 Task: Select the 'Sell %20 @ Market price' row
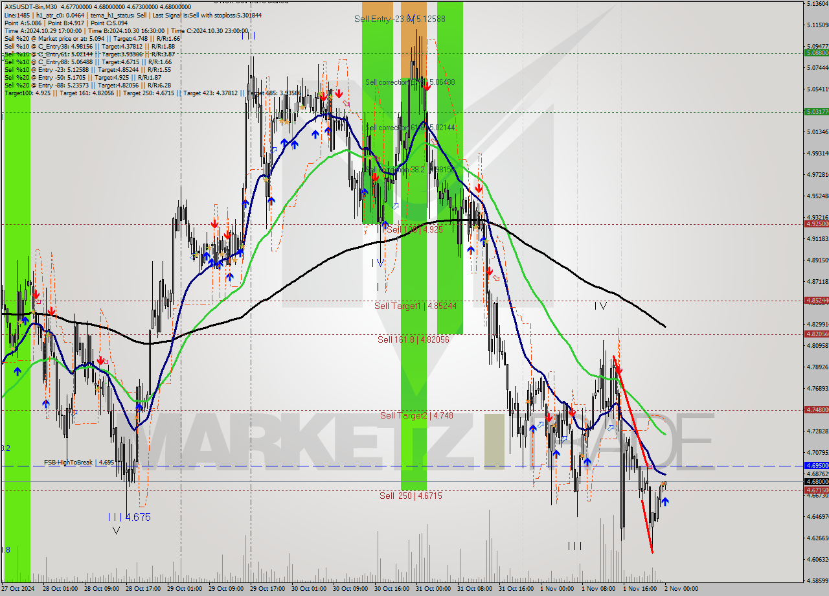[x=92, y=38]
